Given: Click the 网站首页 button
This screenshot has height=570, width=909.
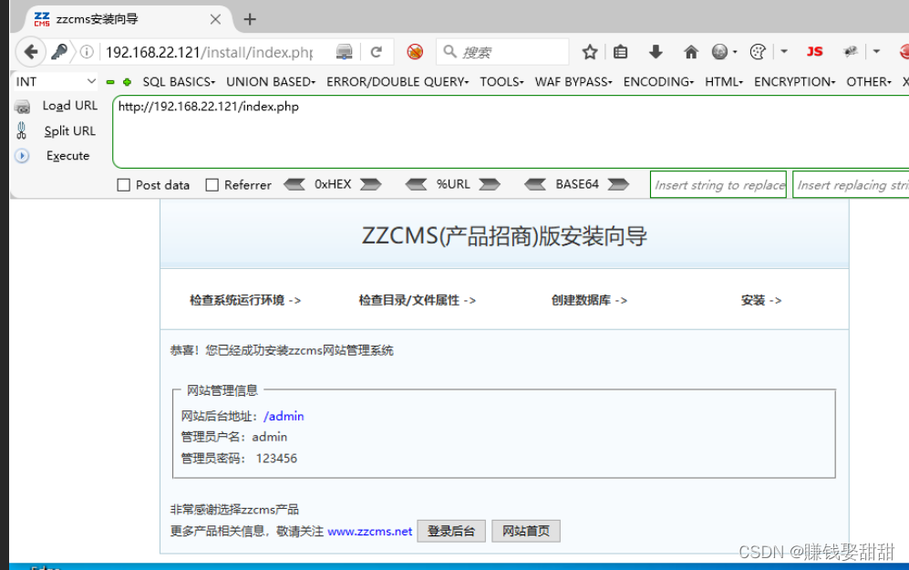Looking at the screenshot, I should click(526, 531).
